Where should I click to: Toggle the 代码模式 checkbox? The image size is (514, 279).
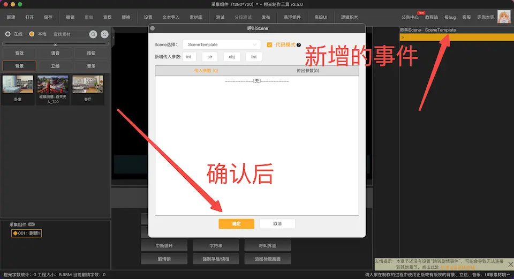pyautogui.click(x=269, y=44)
